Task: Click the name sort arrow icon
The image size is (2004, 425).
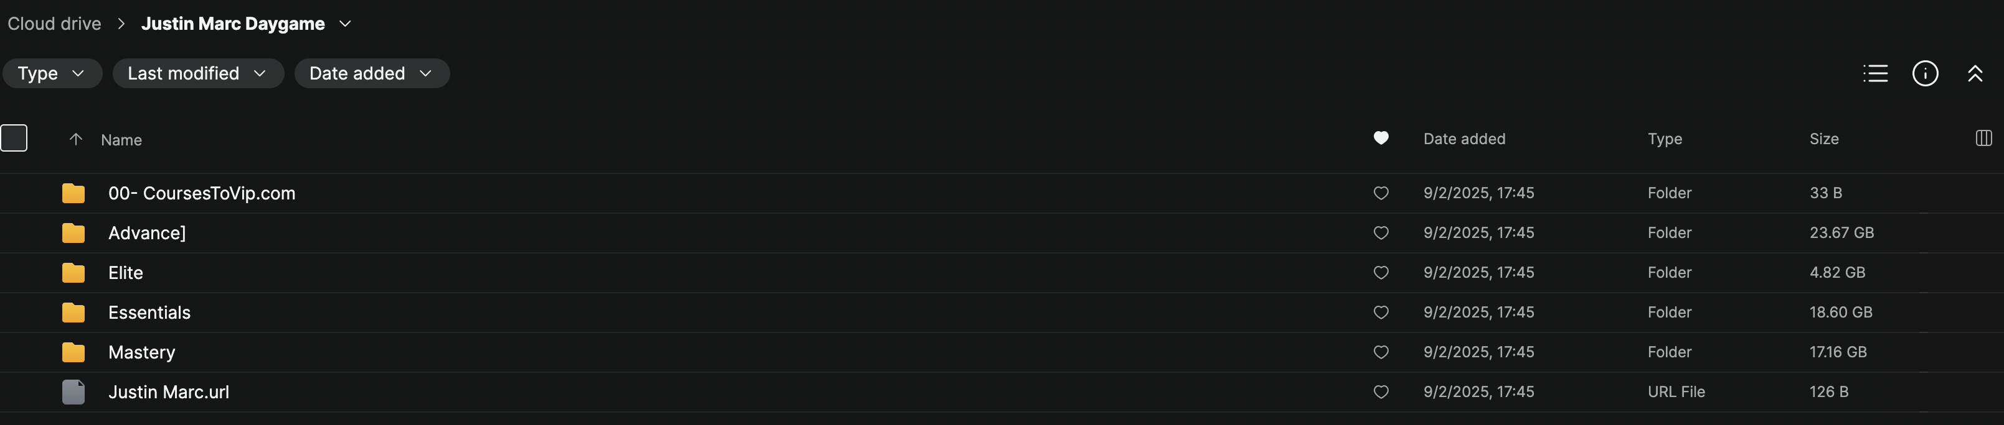Action: [x=75, y=139]
